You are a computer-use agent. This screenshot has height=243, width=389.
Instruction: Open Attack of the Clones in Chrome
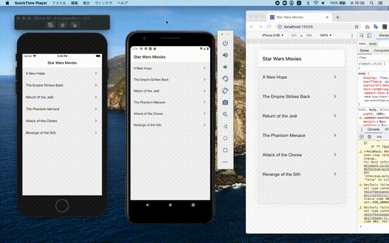tap(301, 155)
